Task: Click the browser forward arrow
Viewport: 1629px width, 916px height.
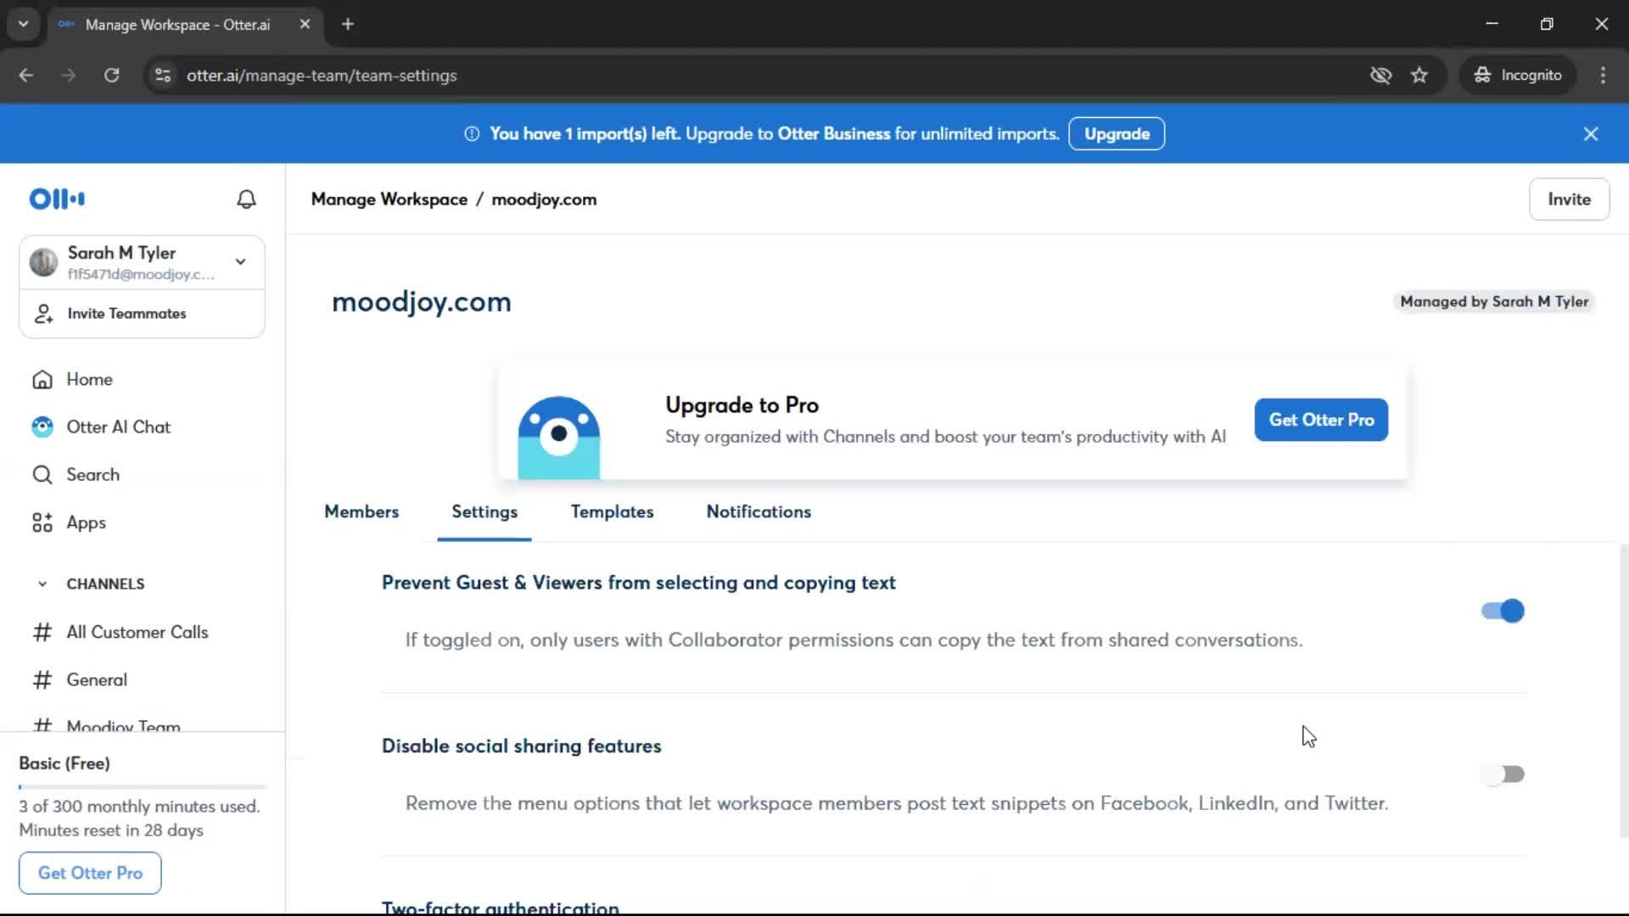Action: [69, 75]
